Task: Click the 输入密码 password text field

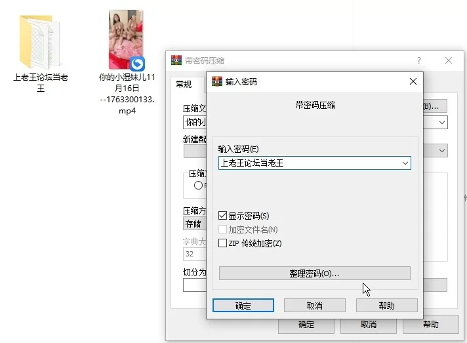Action: 308,163
